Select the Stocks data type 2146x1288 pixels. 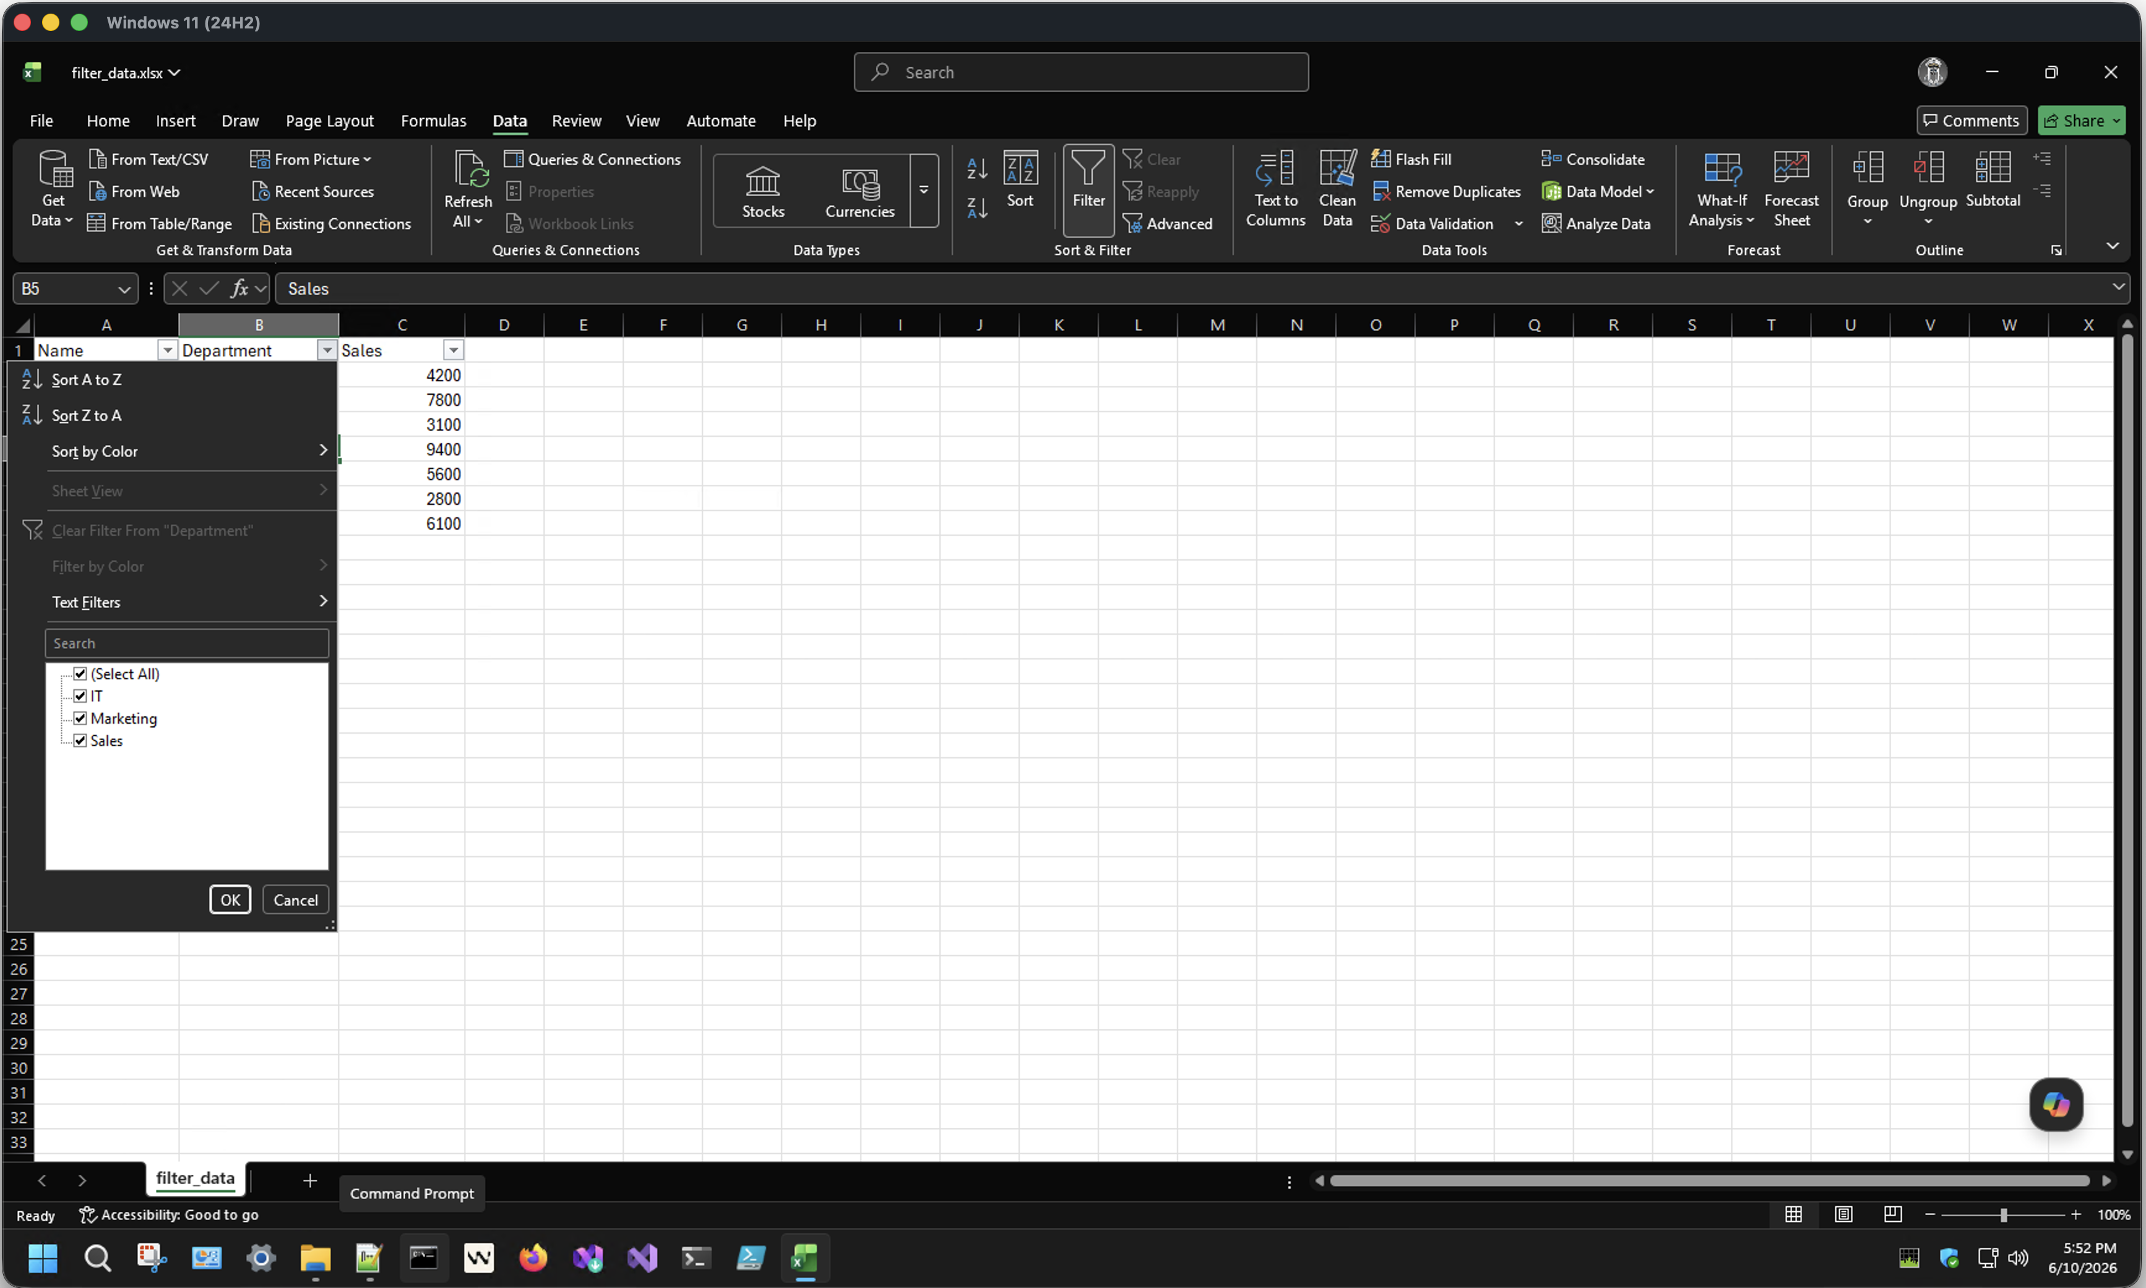coord(763,191)
